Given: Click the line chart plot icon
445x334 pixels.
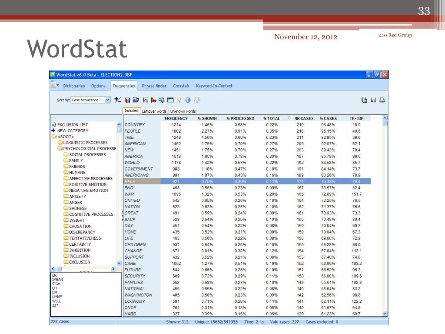Looking at the screenshot, I should pyautogui.click(x=145, y=100).
